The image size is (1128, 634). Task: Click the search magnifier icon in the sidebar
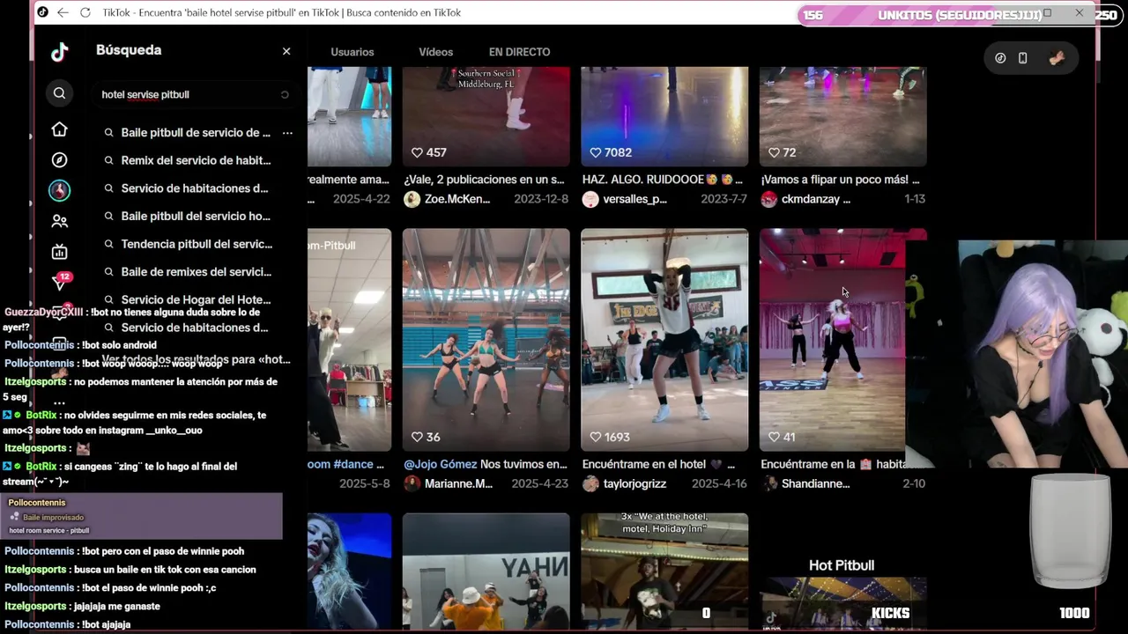pos(59,93)
